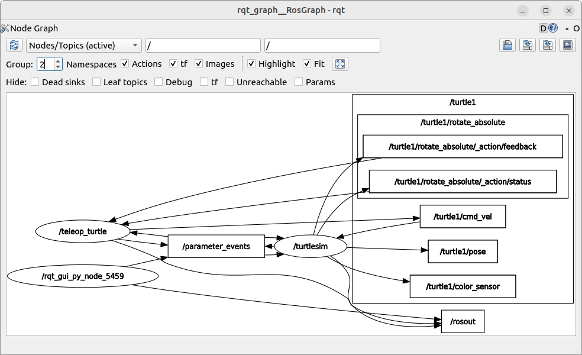The image size is (582, 355).
Task: Toggle the Leaf topics checkbox
Action: (x=96, y=82)
